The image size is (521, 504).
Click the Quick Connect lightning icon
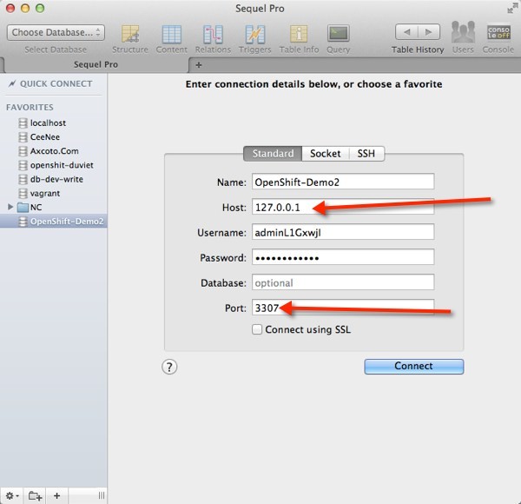tap(12, 83)
